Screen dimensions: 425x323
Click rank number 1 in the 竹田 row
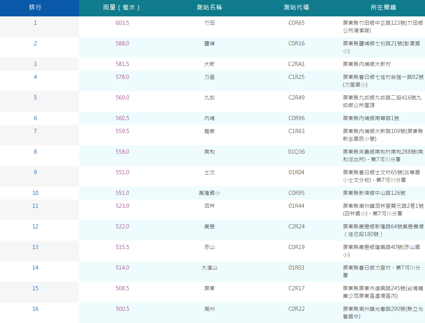(35, 23)
